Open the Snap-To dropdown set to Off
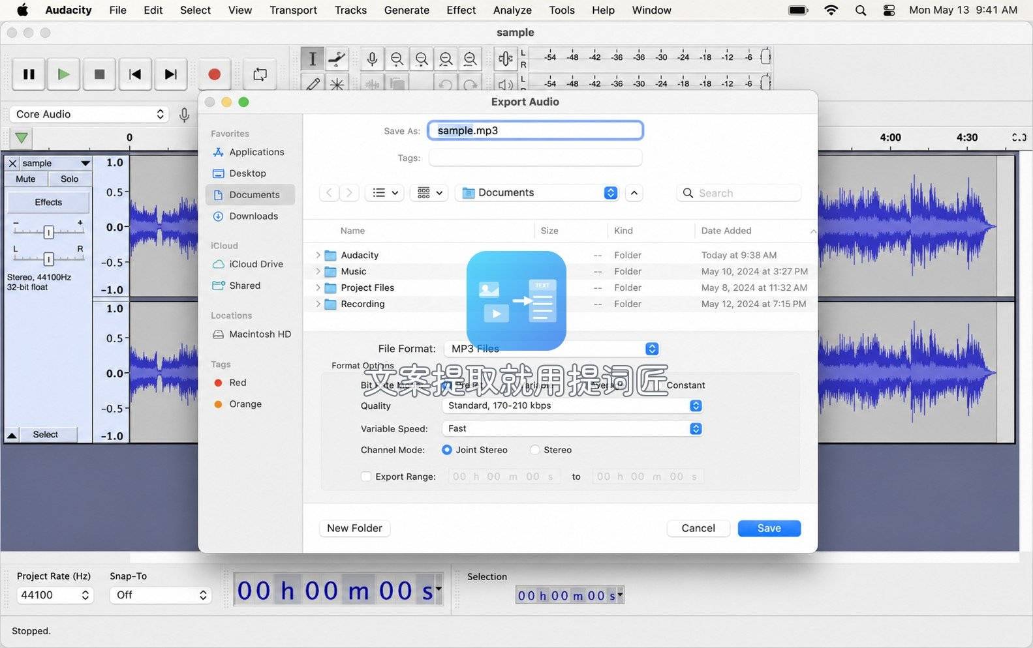This screenshot has width=1033, height=648. [x=161, y=595]
